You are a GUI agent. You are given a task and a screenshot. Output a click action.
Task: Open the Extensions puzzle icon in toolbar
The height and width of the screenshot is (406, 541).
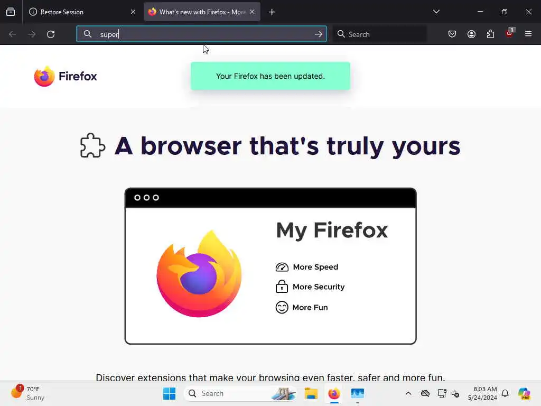point(490,34)
